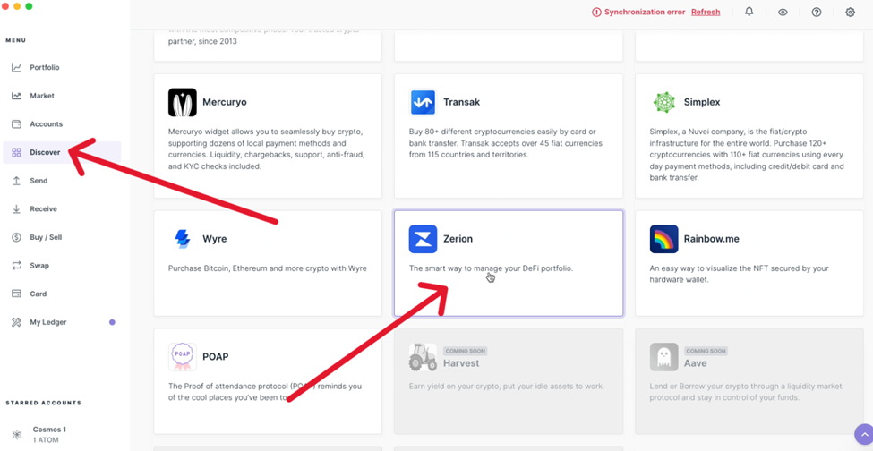
Task: Open the Market section
Action: [42, 96]
